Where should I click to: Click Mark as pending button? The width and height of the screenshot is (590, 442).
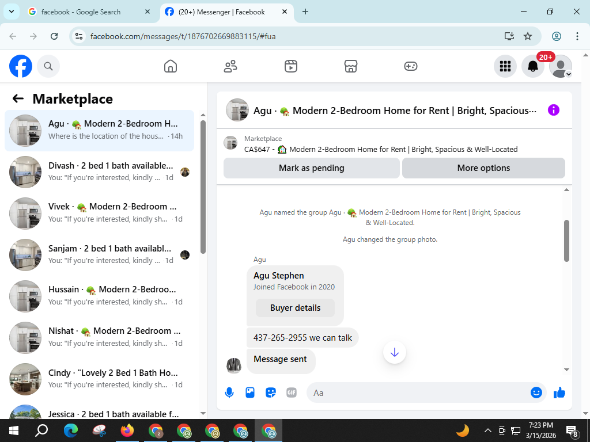(312, 168)
